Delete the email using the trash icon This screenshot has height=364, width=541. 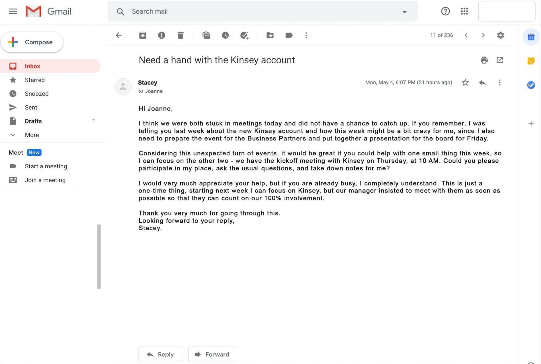(181, 35)
